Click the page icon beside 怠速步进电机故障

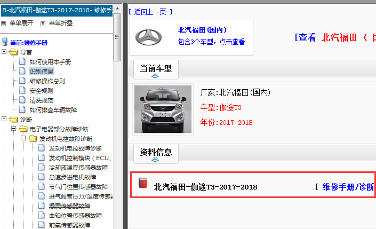click(x=42, y=177)
